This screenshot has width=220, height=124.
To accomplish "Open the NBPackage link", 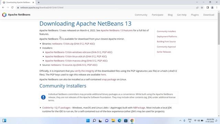I will (x=139, y=108).
